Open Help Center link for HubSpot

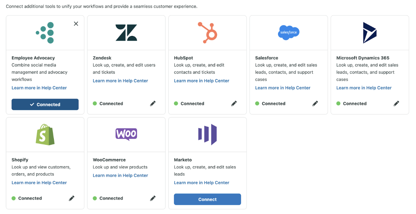coord(202,81)
